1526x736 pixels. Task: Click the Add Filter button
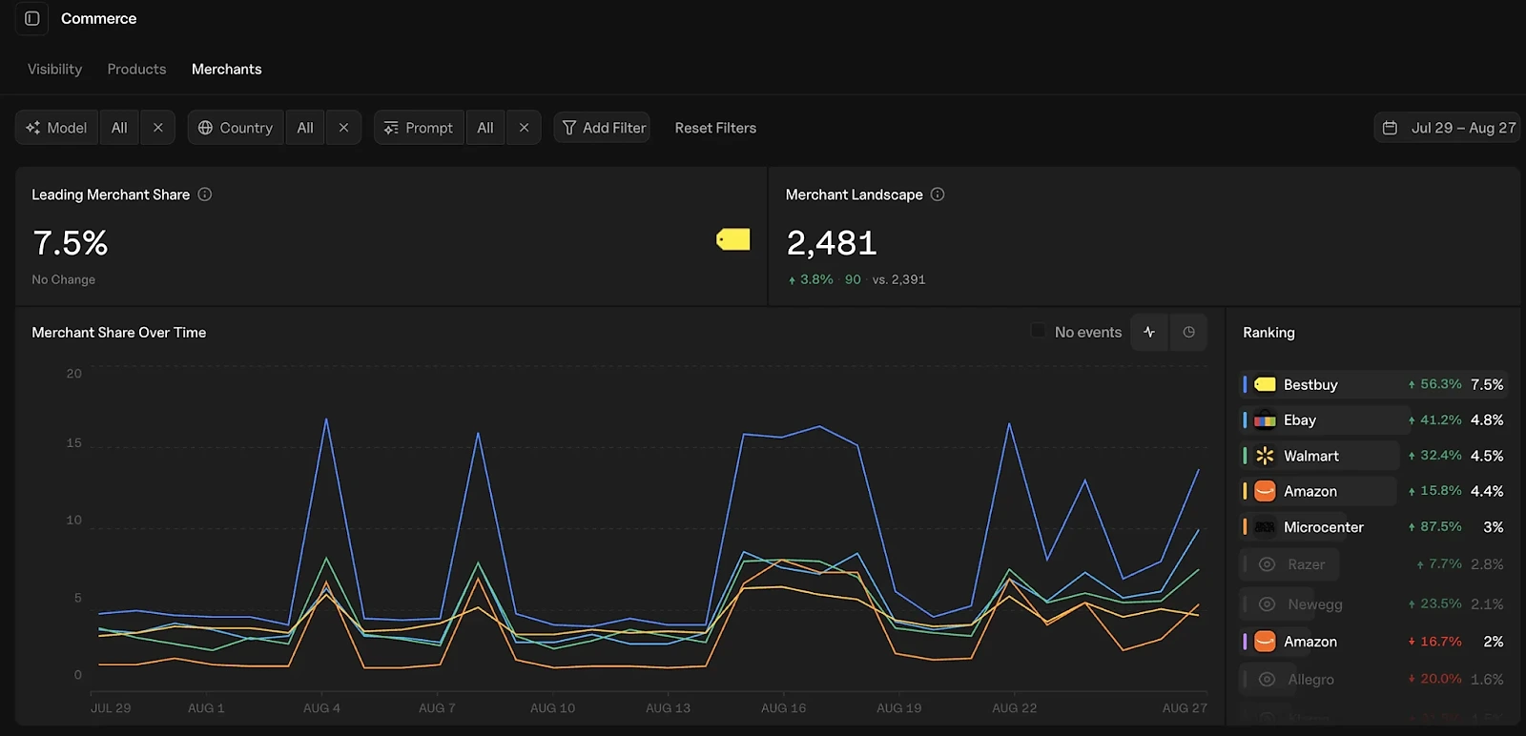(603, 128)
